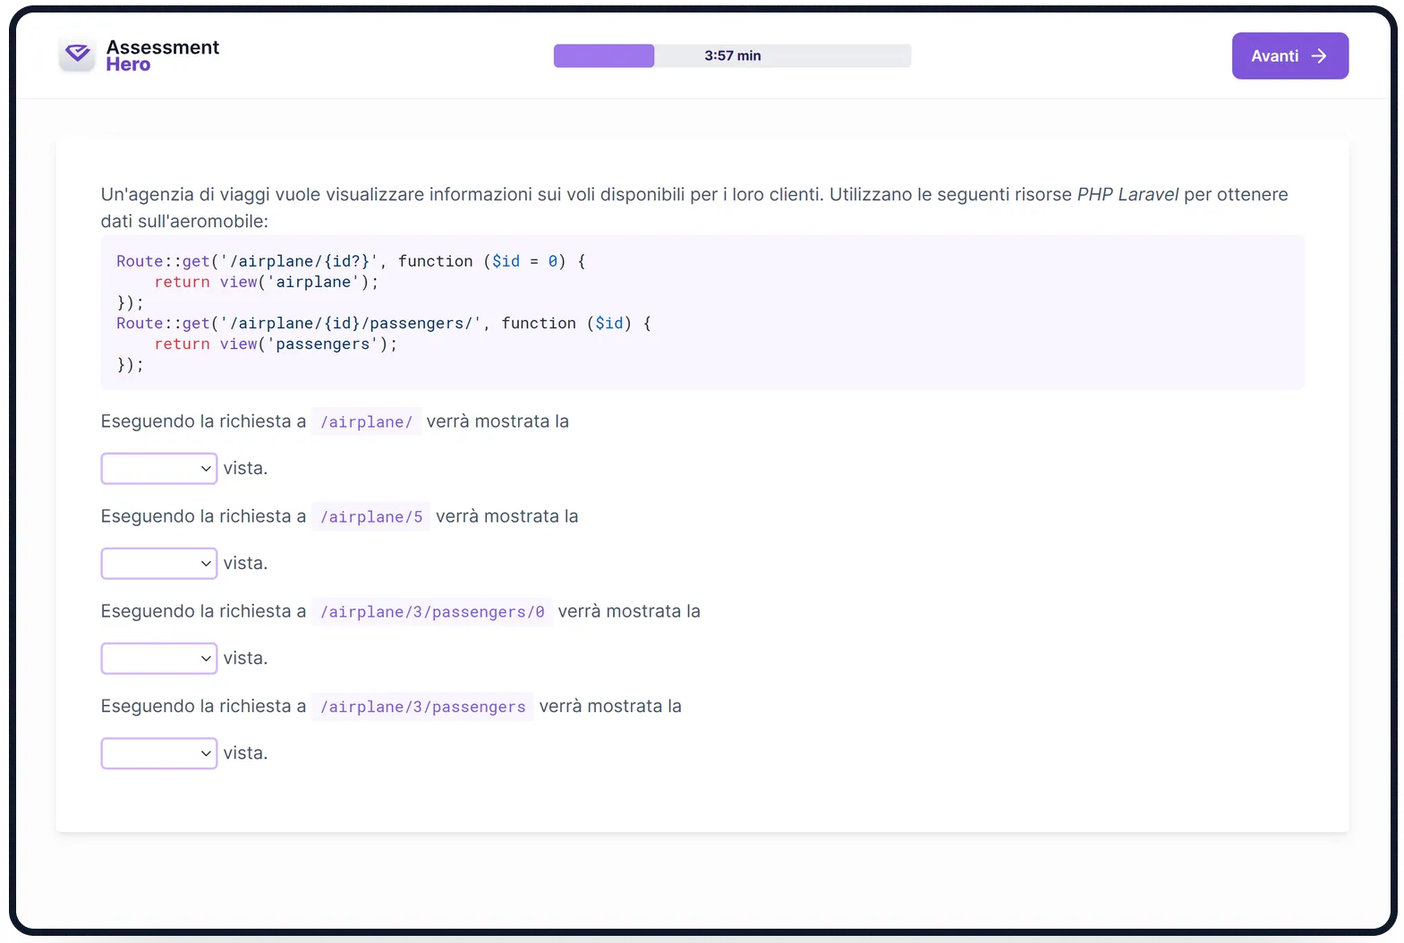Open the view dropdown for /airplane/3/passengers/0 request
The image size is (1404, 943).
(x=159, y=658)
